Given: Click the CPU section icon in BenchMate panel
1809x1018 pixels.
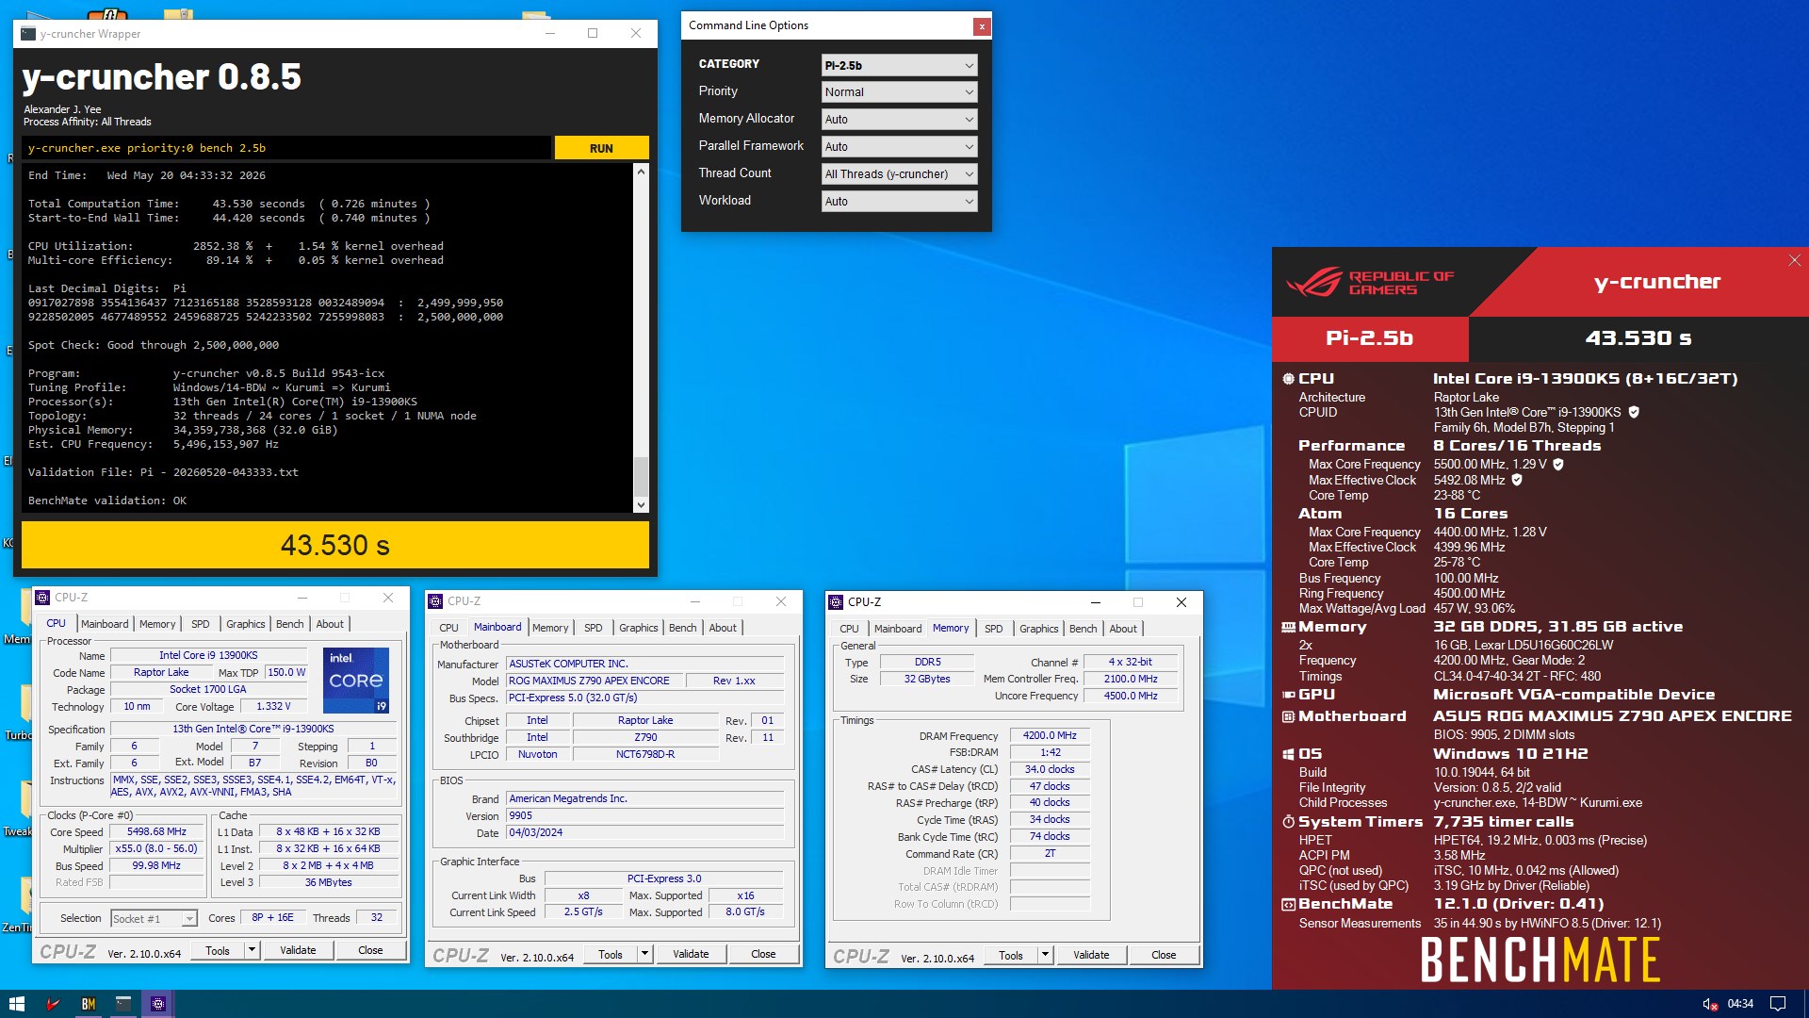Looking at the screenshot, I should pos(1288,378).
